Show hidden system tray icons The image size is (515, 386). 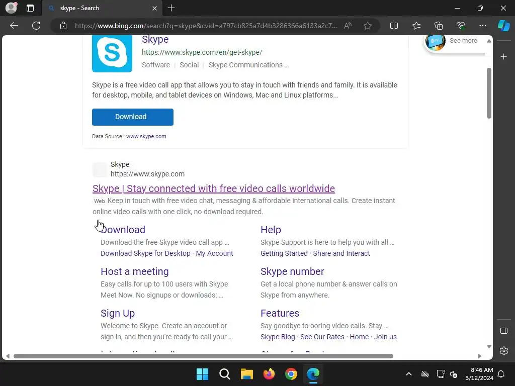pos(408,374)
